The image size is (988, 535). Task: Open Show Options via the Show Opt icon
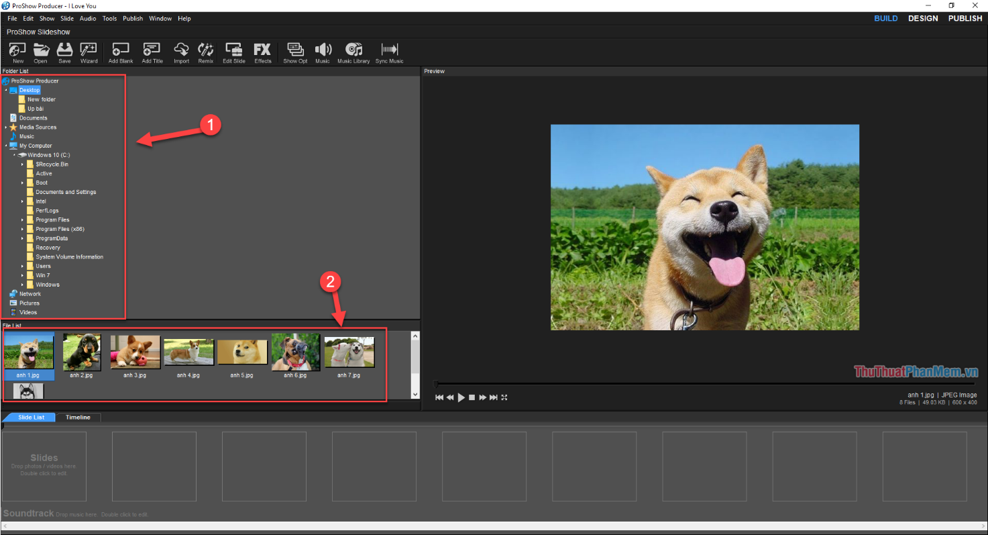pos(295,52)
